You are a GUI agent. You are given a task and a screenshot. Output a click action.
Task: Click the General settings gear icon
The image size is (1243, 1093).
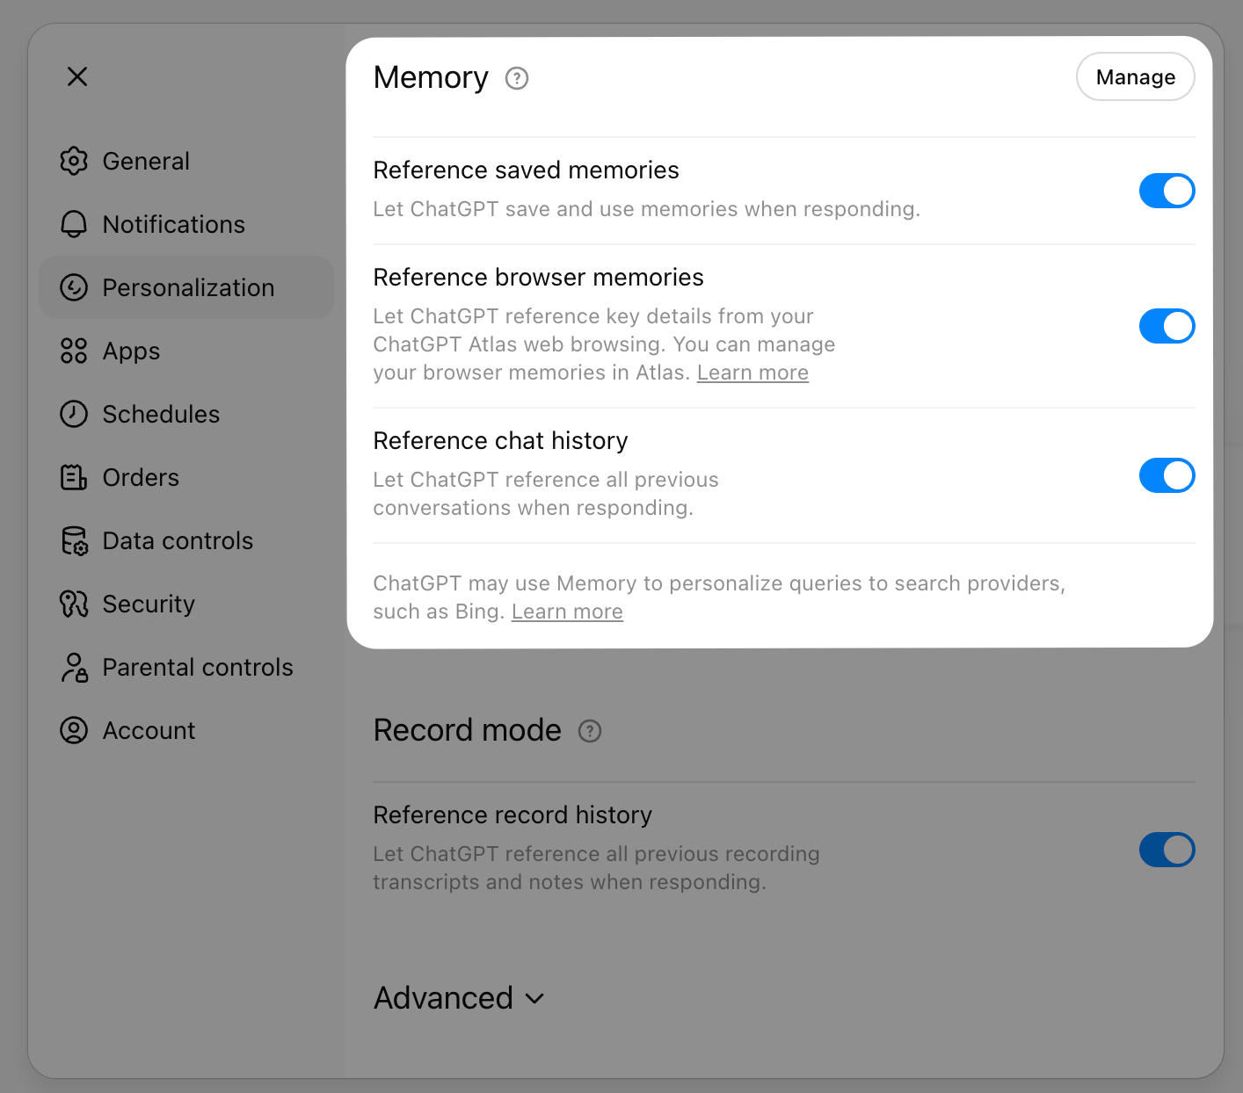(x=74, y=161)
